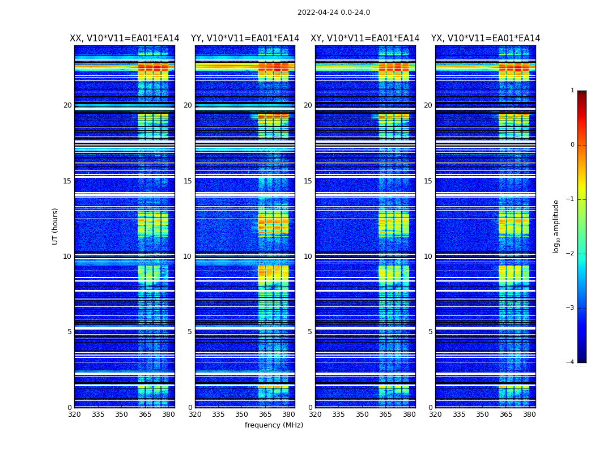Image resolution: width=595 pixels, height=453 pixels.
Task: Click the colorbar tick label 0
Action: pyautogui.click(x=572, y=145)
